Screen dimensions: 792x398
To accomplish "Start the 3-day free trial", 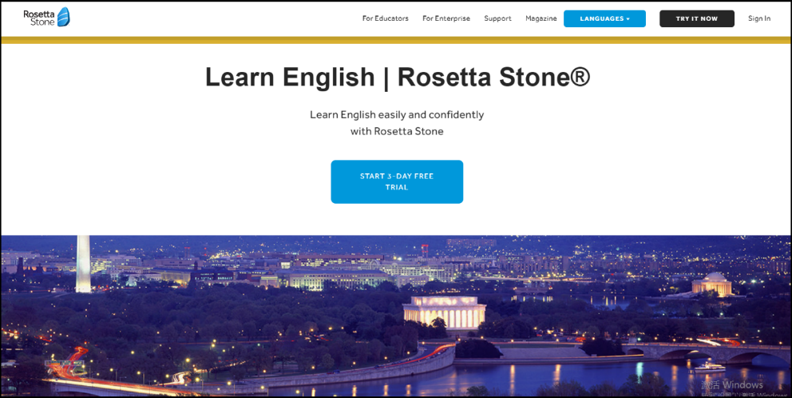I will tap(397, 181).
